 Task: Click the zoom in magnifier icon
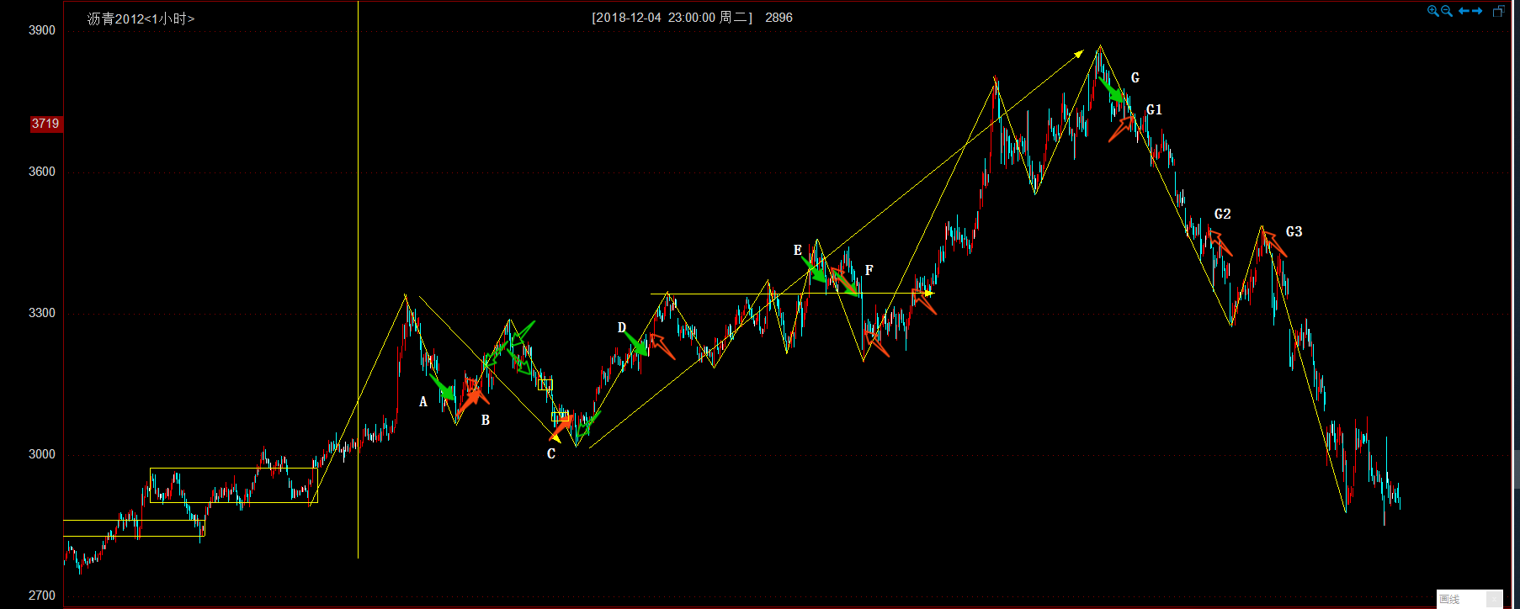1432,11
